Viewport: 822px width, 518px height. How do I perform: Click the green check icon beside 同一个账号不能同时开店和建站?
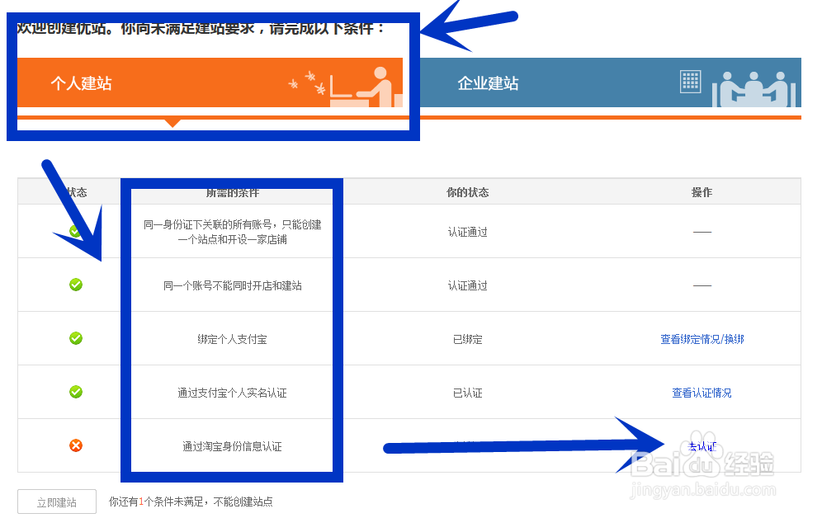(76, 285)
